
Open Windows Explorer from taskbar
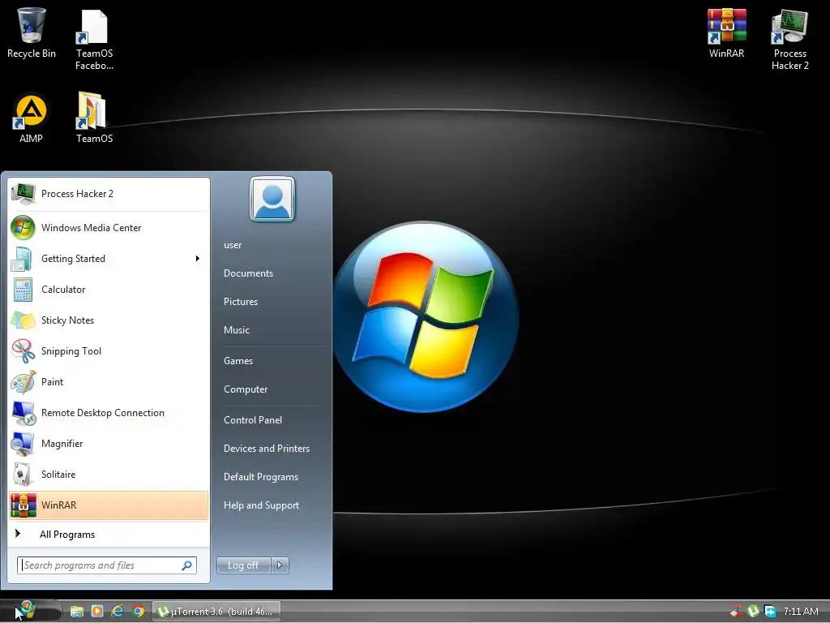tap(77, 612)
